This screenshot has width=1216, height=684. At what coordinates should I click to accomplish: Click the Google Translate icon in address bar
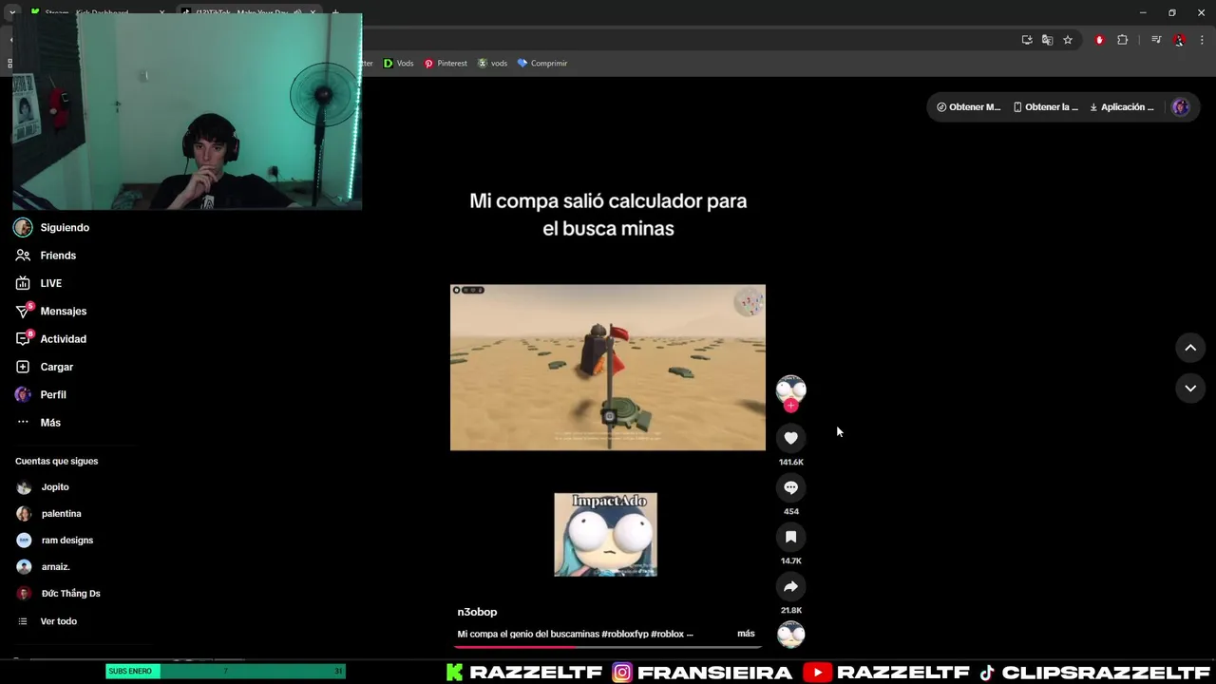[1047, 40]
